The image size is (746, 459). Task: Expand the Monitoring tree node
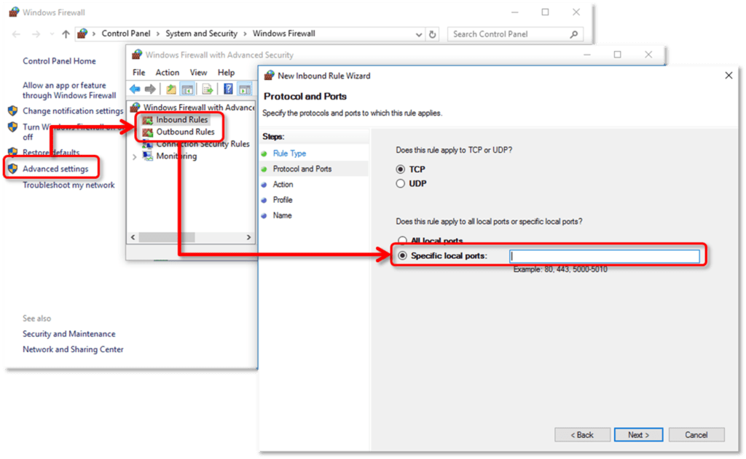coord(135,156)
